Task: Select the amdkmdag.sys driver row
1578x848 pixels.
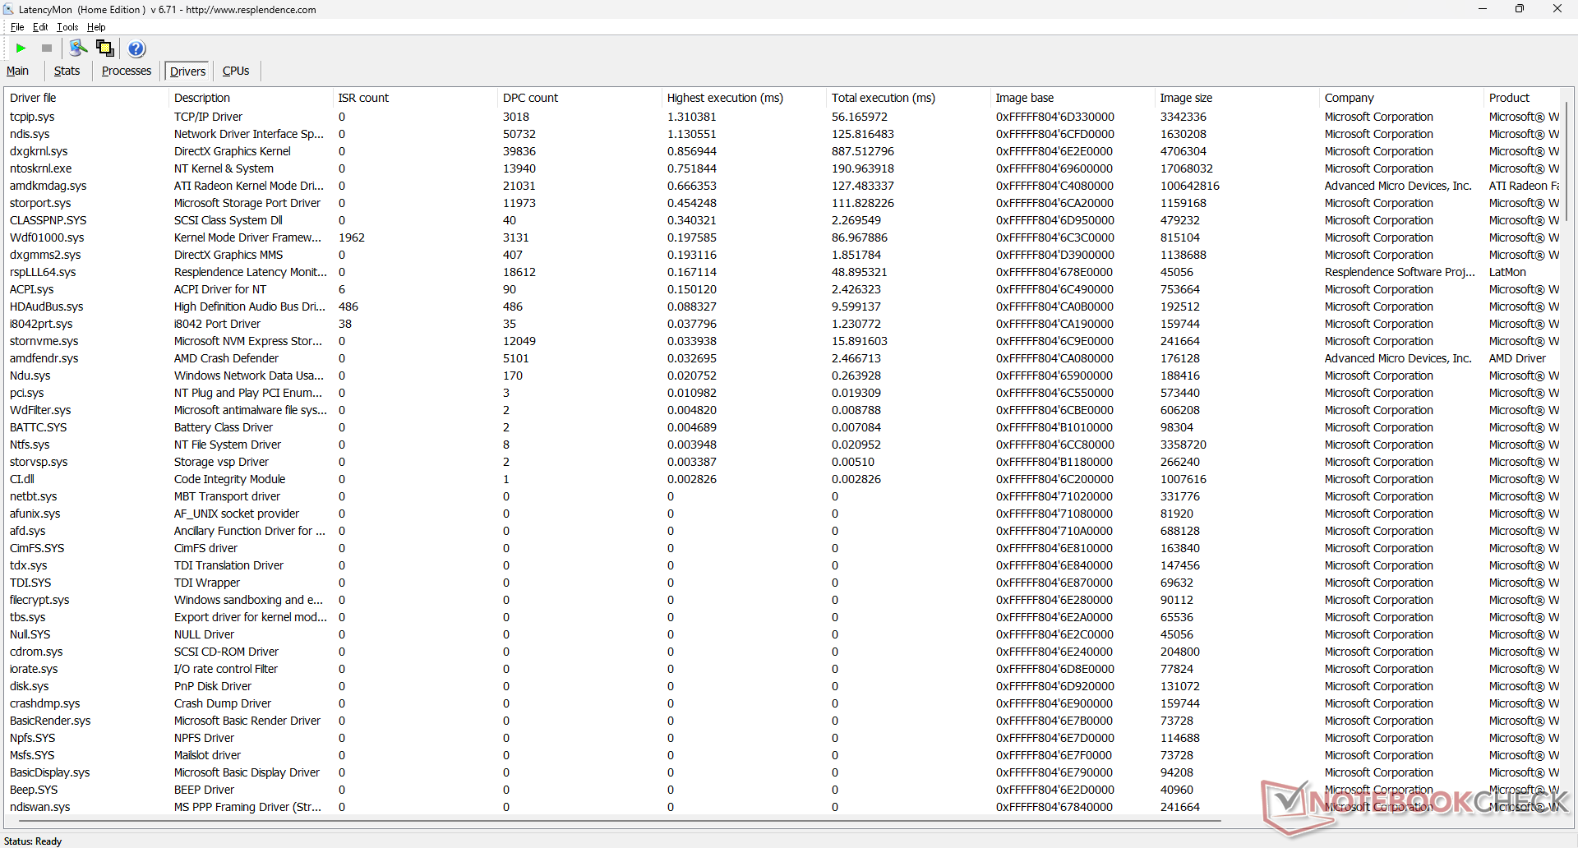Action: click(x=783, y=186)
